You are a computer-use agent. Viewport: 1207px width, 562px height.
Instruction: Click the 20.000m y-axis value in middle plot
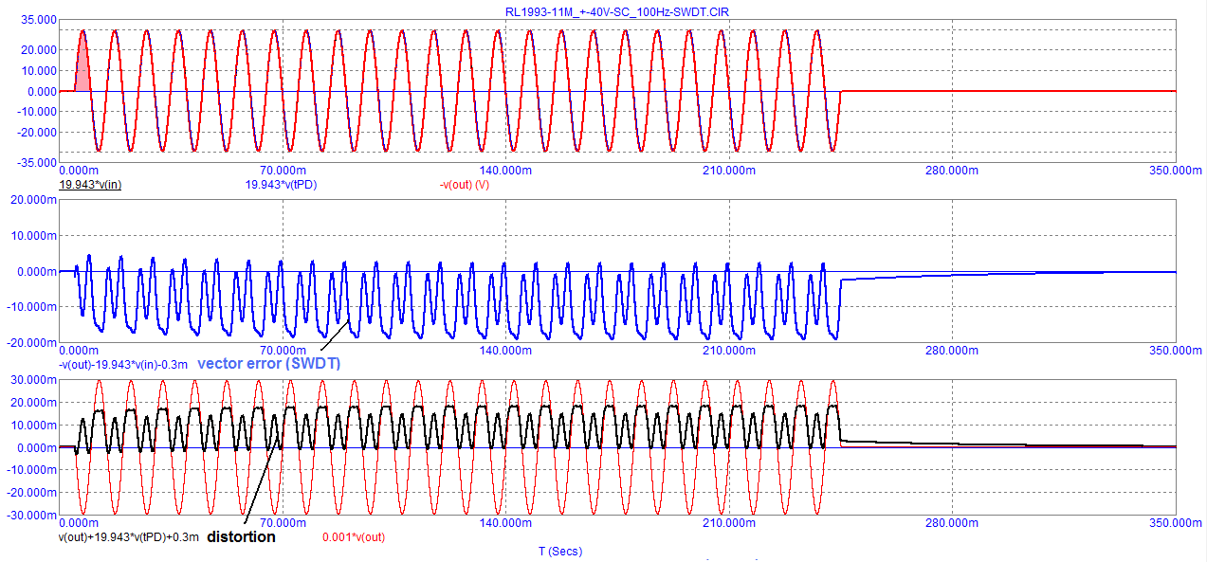pyautogui.click(x=32, y=200)
